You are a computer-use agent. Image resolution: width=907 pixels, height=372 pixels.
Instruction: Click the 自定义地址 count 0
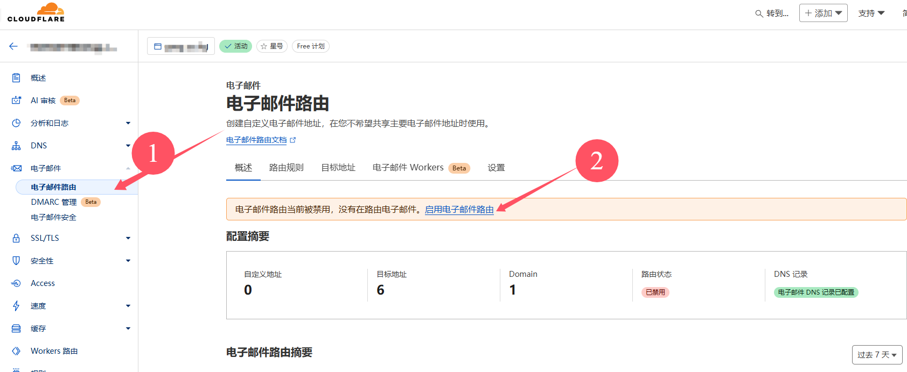pos(248,290)
